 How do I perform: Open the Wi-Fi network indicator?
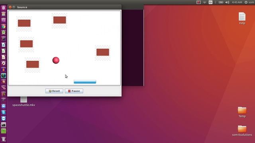click(204, 2)
